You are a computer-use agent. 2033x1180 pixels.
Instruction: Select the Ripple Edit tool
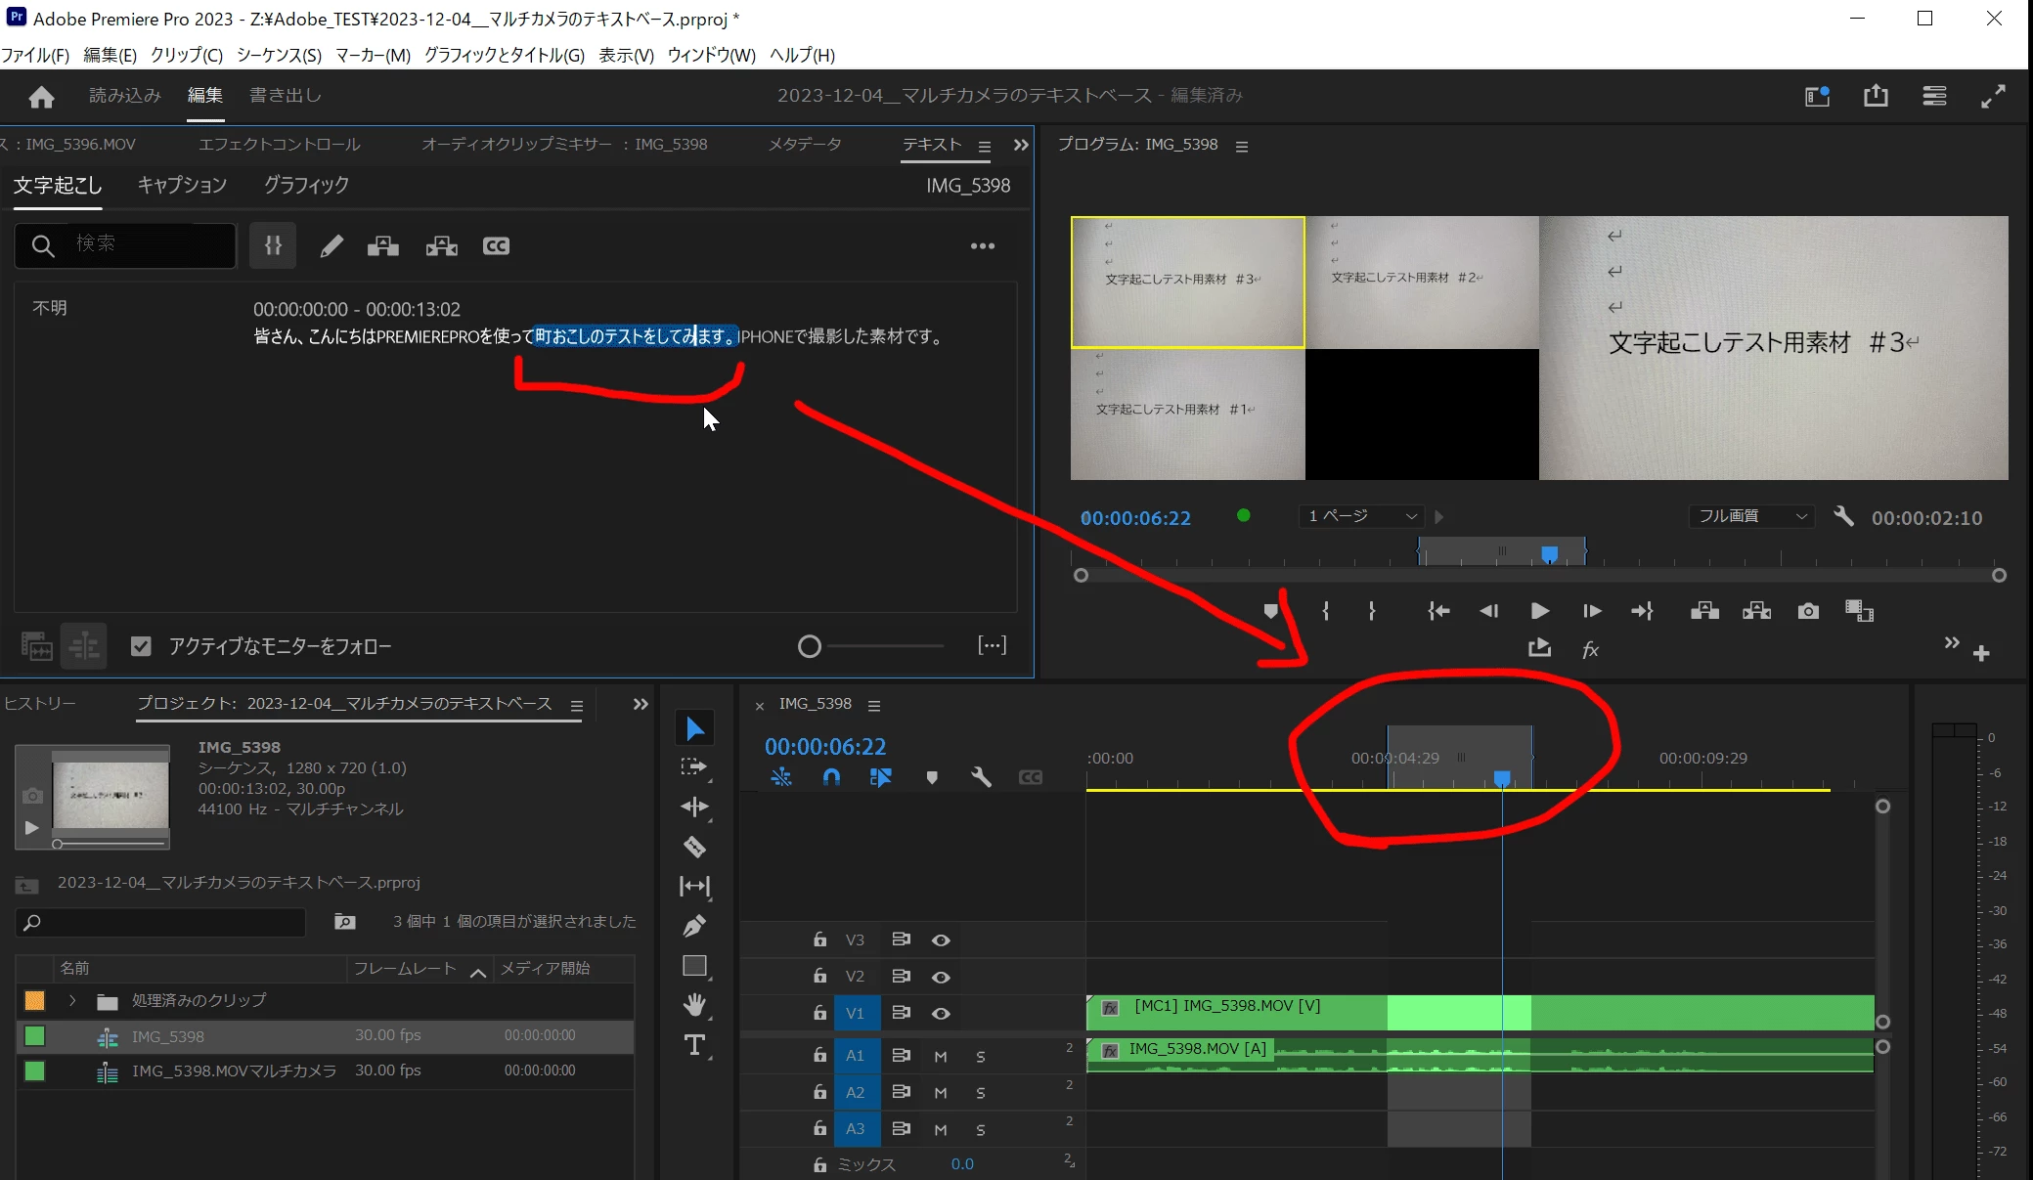694,807
